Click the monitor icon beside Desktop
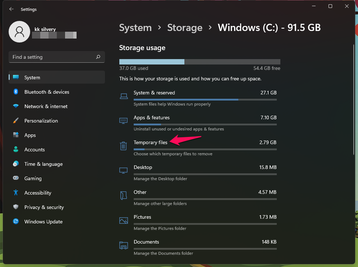This screenshot has width=358, height=267. [x=124, y=170]
